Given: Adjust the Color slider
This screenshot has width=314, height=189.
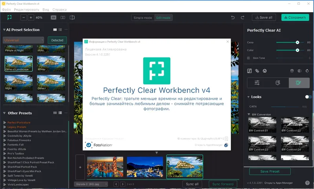Looking at the screenshot, I should tap(290, 50).
